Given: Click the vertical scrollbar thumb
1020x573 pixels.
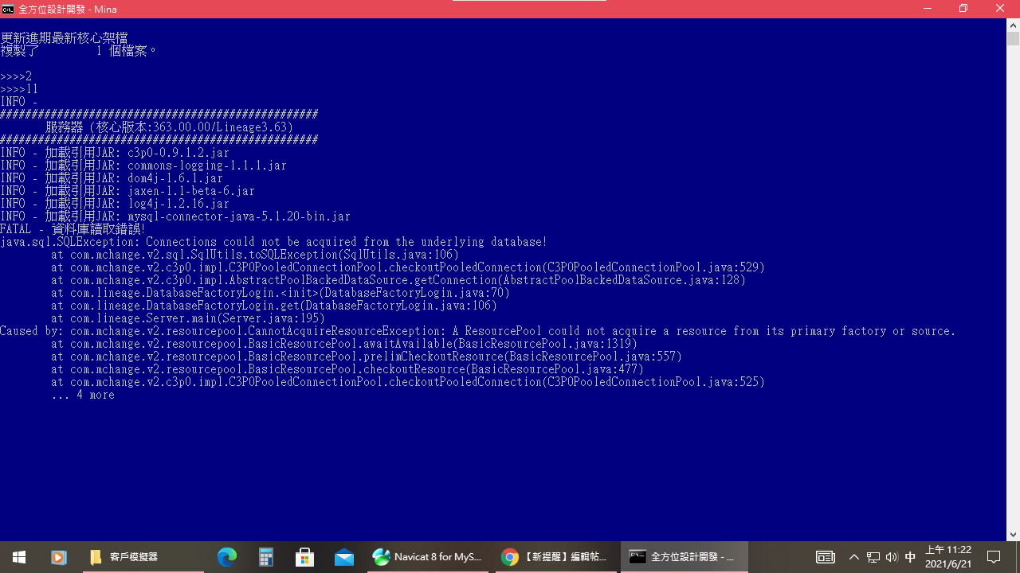Looking at the screenshot, I should pos(1013,38).
